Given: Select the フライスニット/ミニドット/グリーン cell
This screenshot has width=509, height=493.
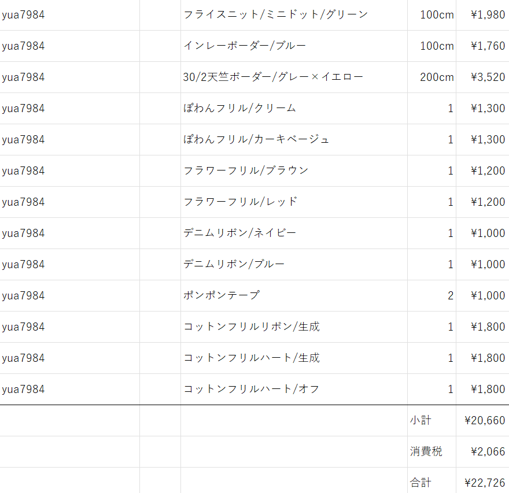Looking at the screenshot, I should point(294,15).
